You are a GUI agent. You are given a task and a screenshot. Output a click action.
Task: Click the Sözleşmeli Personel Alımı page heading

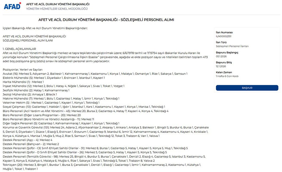tap(106, 20)
